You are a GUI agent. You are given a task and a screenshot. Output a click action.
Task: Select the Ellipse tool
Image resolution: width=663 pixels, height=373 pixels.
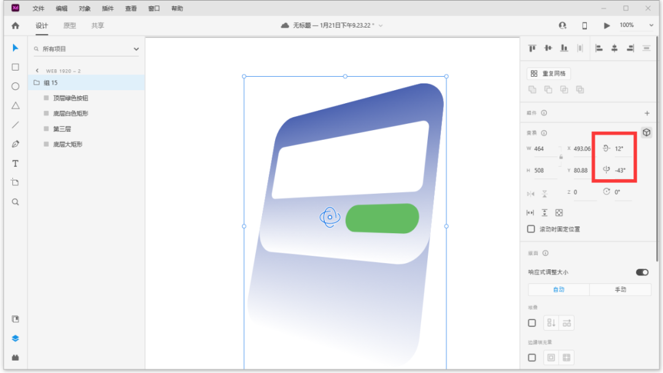pyautogui.click(x=15, y=87)
